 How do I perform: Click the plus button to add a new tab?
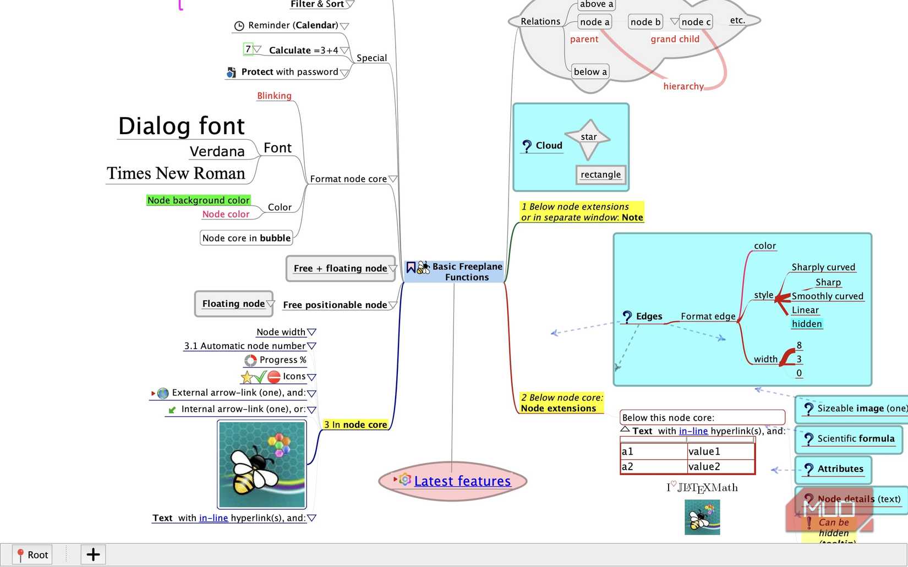[93, 554]
